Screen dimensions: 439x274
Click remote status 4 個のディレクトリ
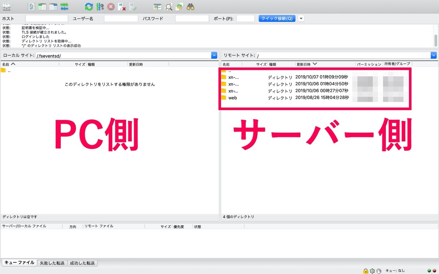[x=239, y=217]
